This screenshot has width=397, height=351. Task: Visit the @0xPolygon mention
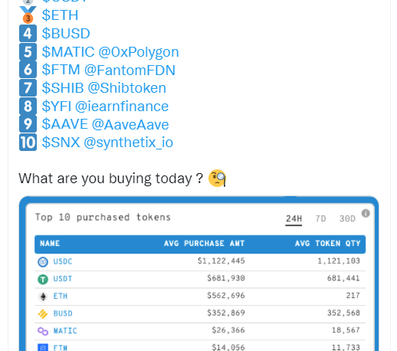tap(139, 52)
